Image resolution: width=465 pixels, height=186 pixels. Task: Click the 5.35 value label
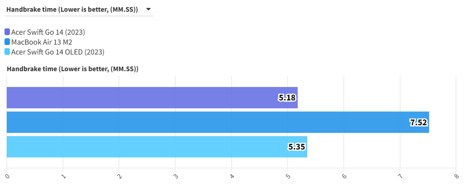click(296, 146)
